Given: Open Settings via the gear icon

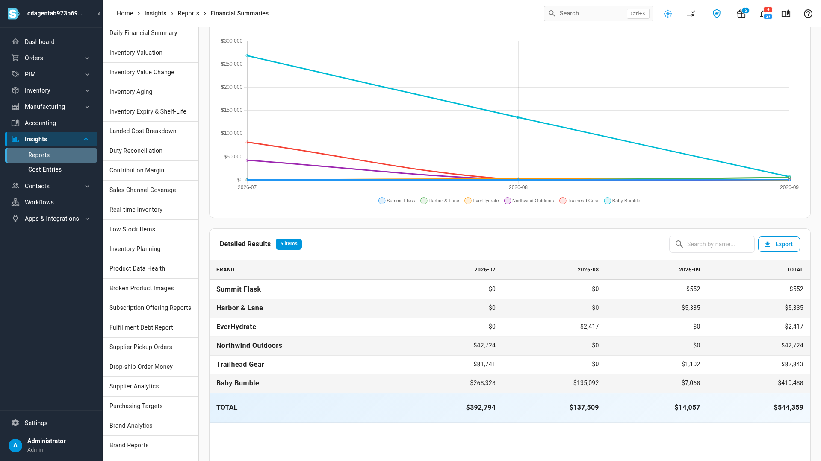Looking at the screenshot, I should point(15,423).
